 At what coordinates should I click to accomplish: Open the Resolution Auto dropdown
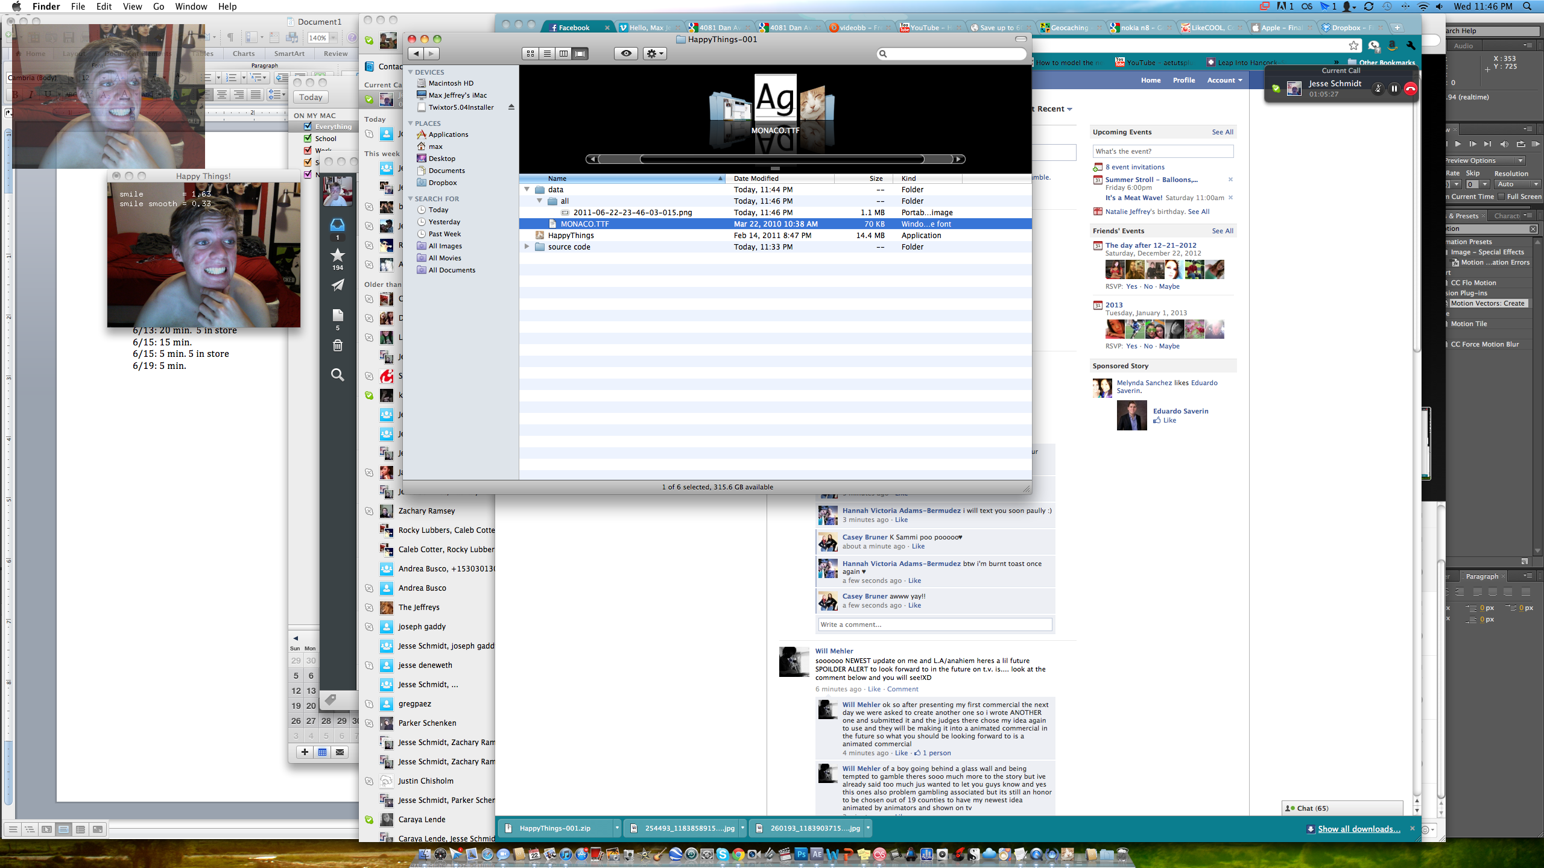pyautogui.click(x=1518, y=184)
